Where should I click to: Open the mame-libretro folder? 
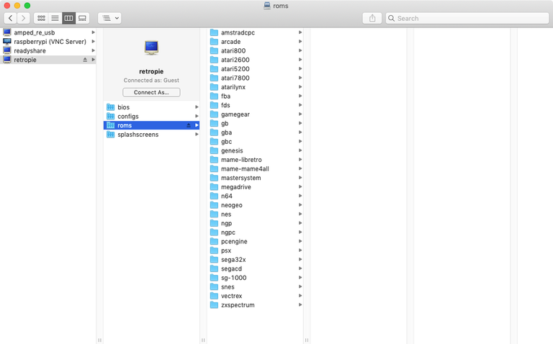click(x=240, y=160)
